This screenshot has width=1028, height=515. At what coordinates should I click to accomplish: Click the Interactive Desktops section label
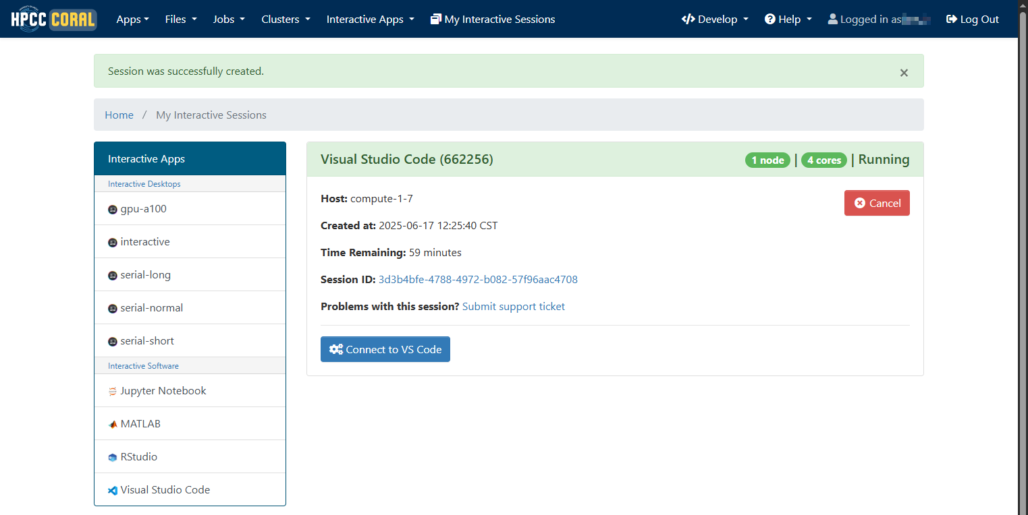(x=144, y=184)
